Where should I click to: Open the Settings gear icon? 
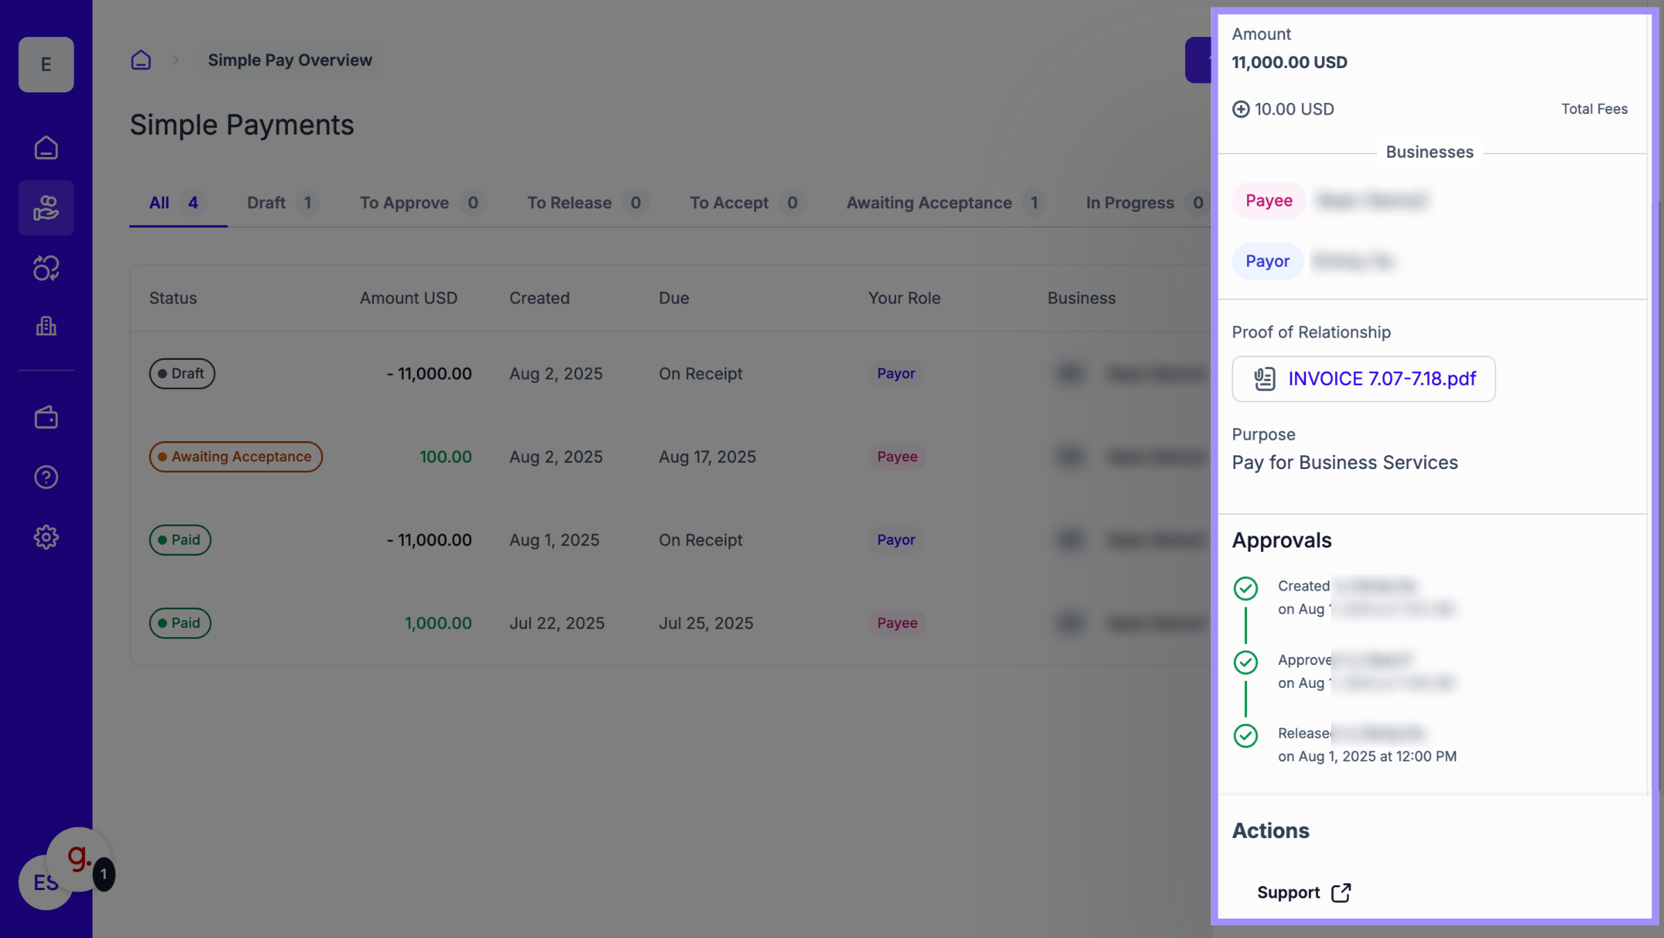point(46,537)
